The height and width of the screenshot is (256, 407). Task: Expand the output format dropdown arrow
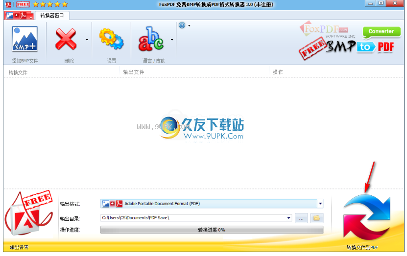[x=320, y=204]
